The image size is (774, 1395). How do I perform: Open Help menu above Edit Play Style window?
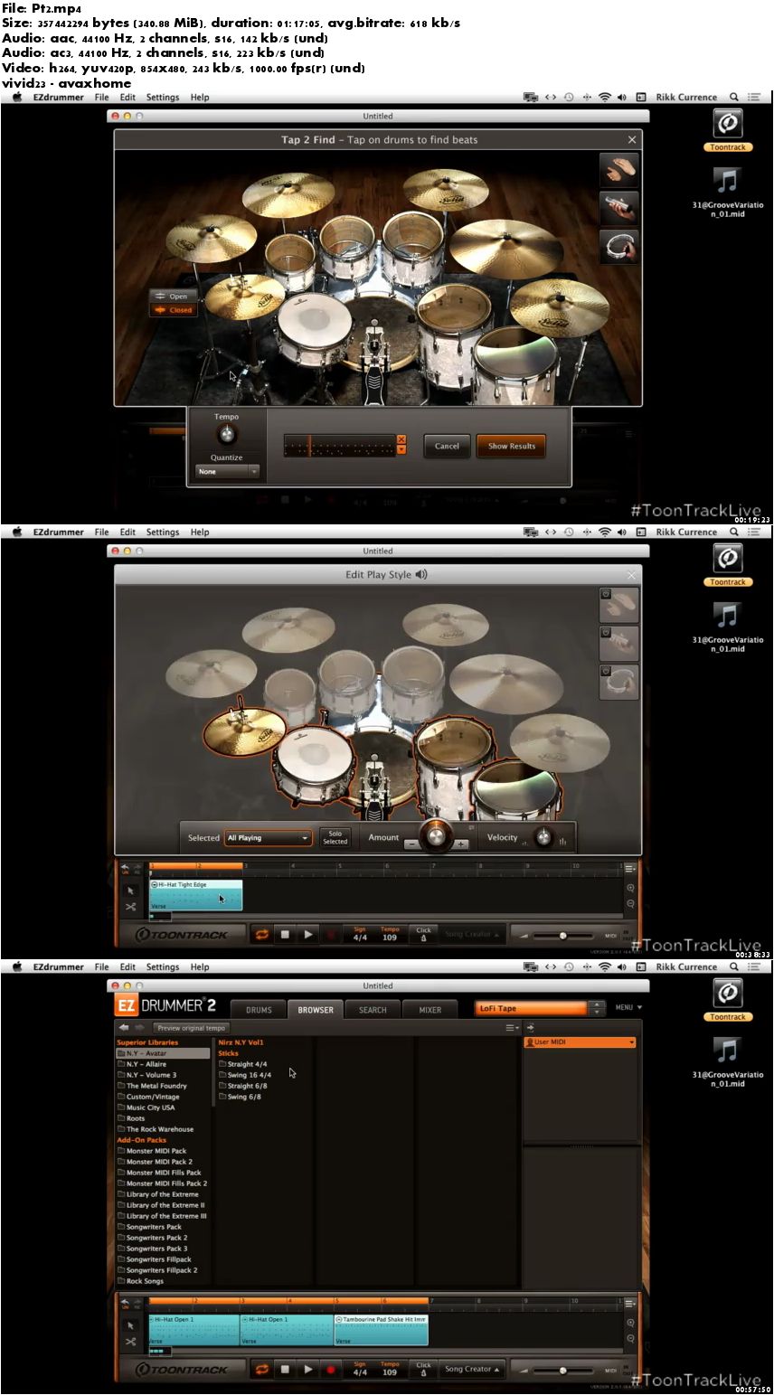(x=200, y=532)
